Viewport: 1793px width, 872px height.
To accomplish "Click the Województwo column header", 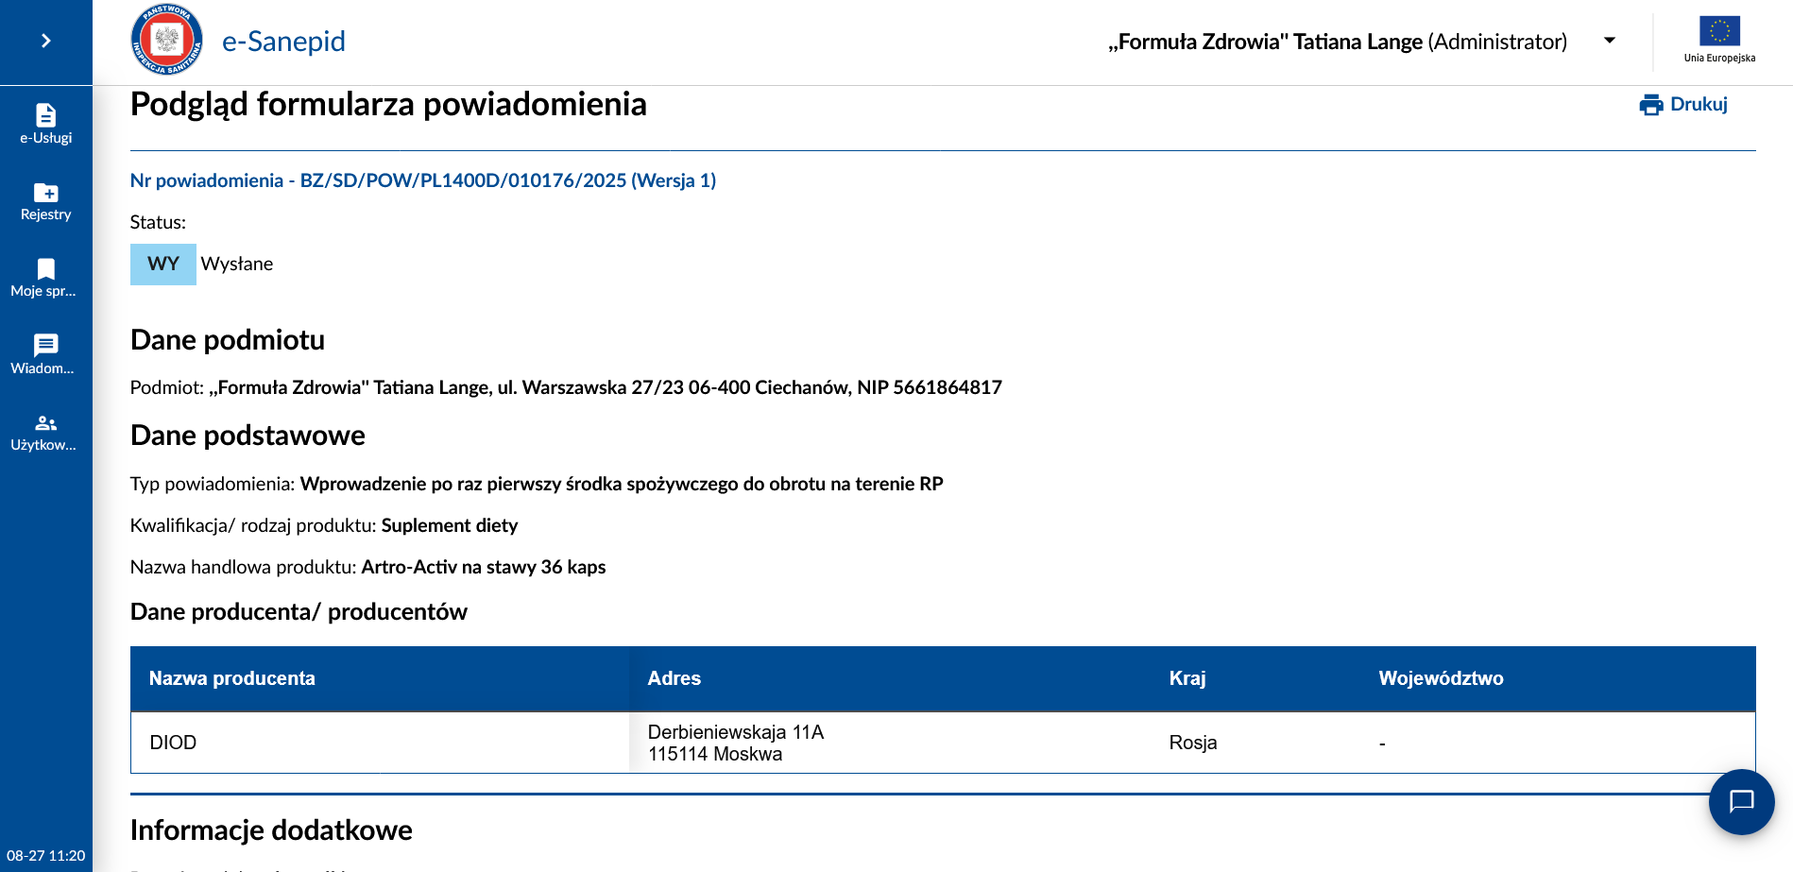I will (x=1440, y=678).
